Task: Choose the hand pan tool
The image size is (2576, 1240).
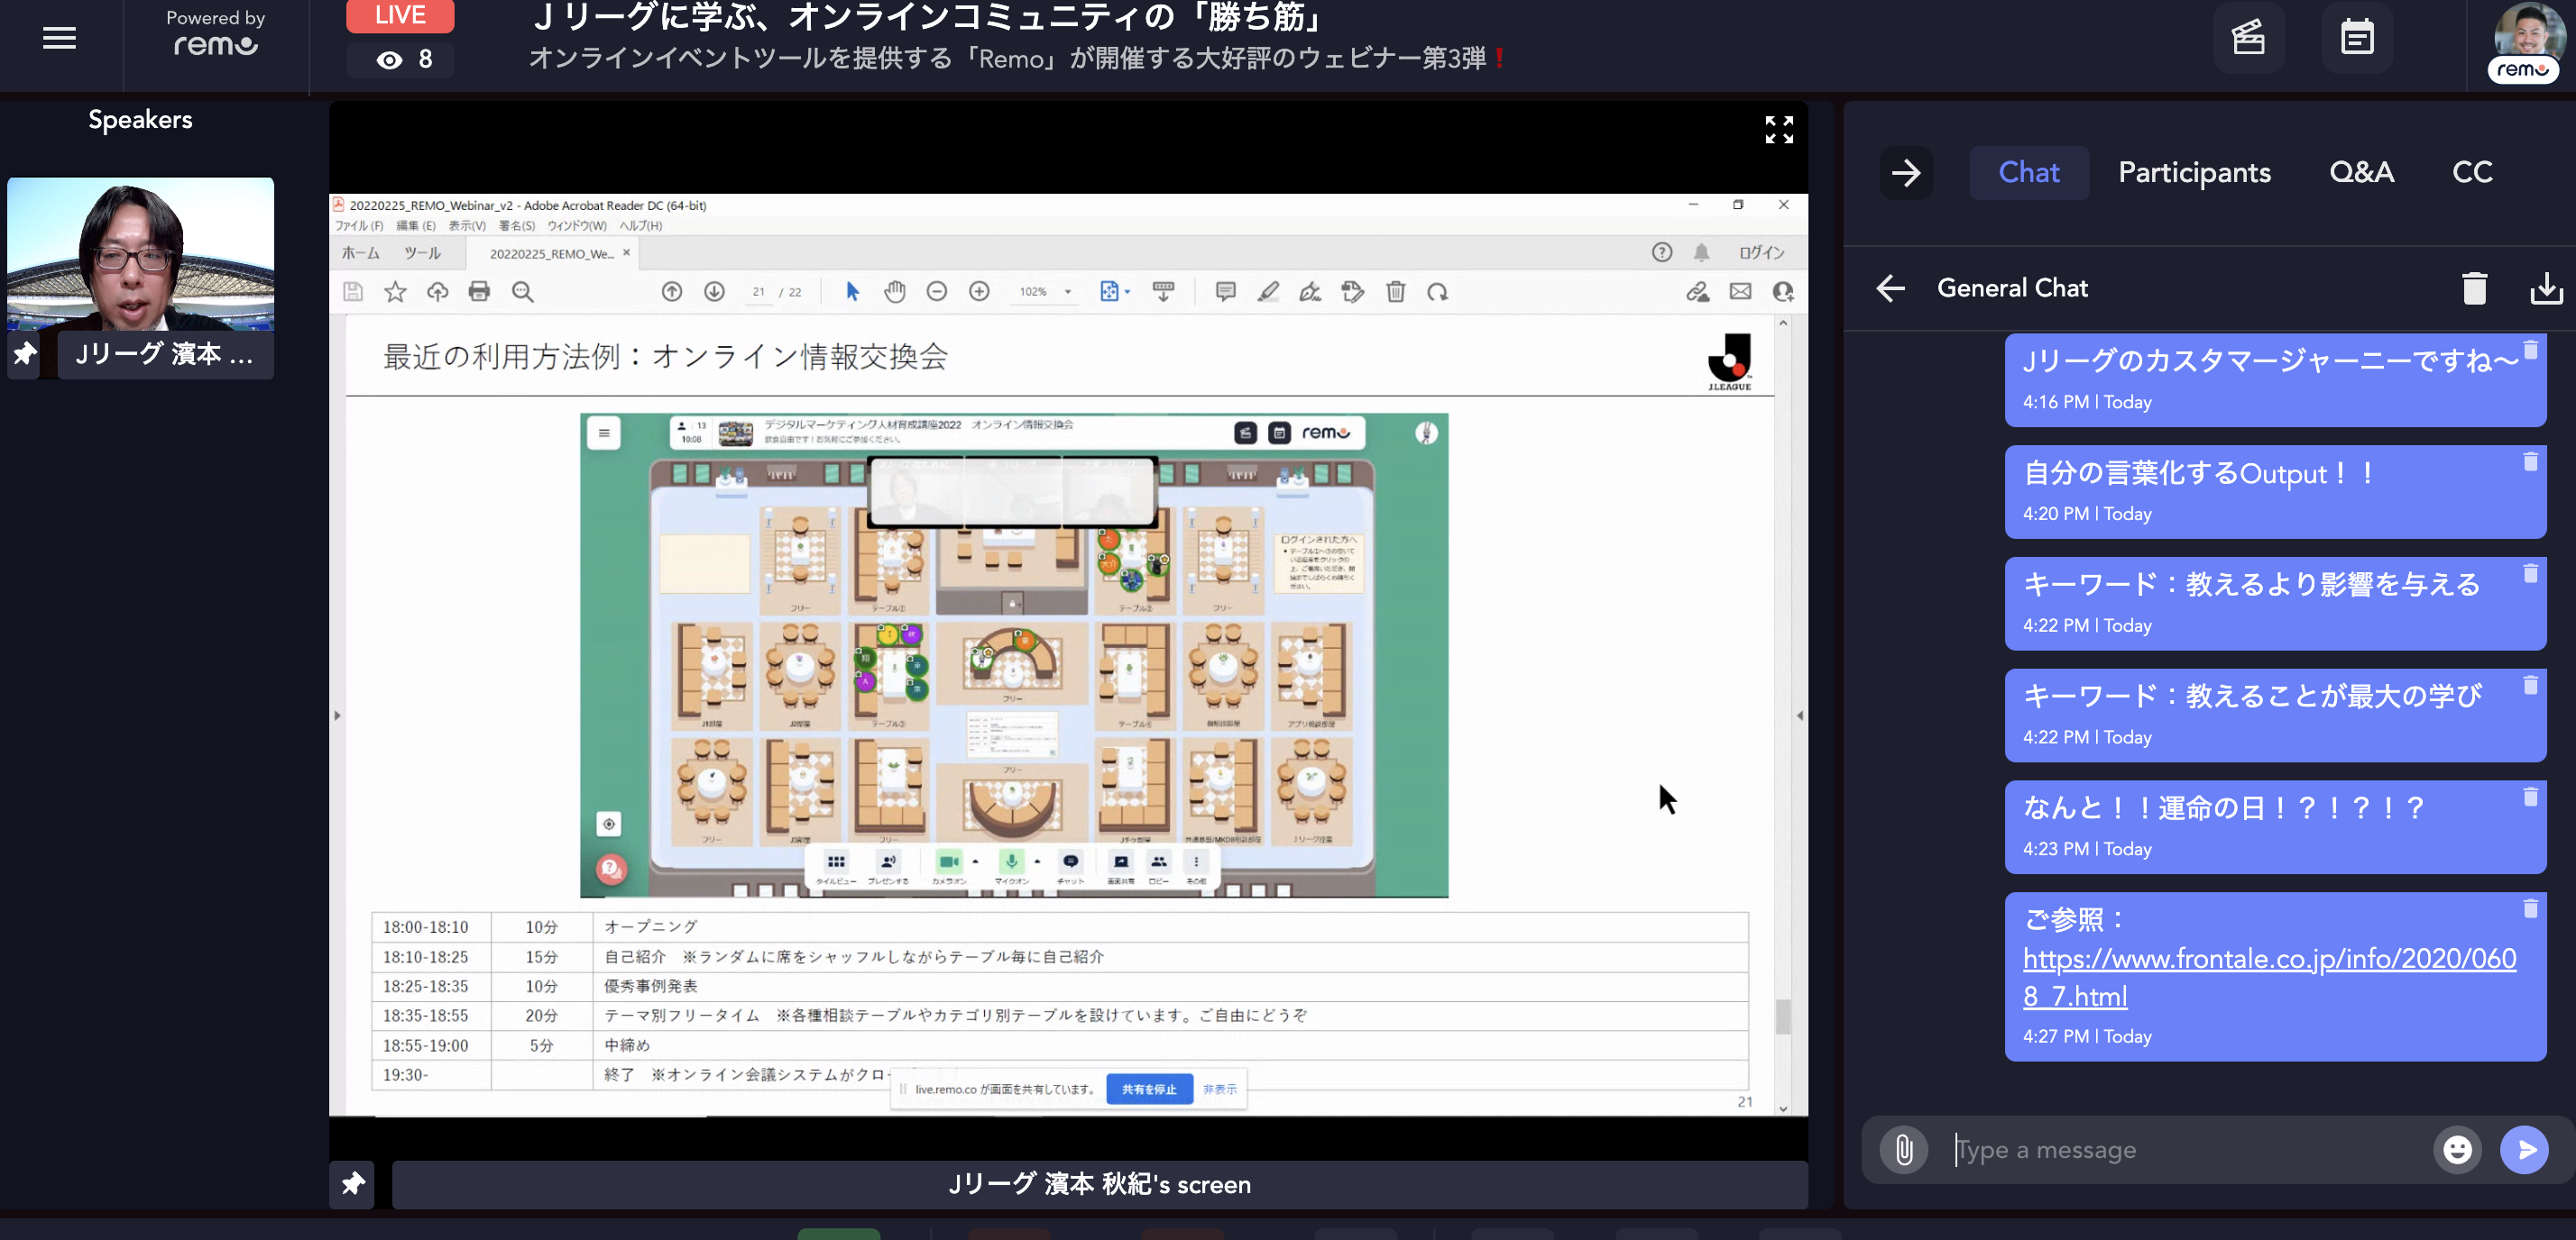Action: 894,292
